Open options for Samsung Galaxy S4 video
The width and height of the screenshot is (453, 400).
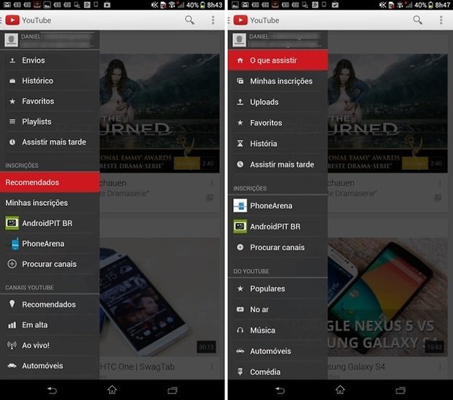pyautogui.click(x=440, y=367)
